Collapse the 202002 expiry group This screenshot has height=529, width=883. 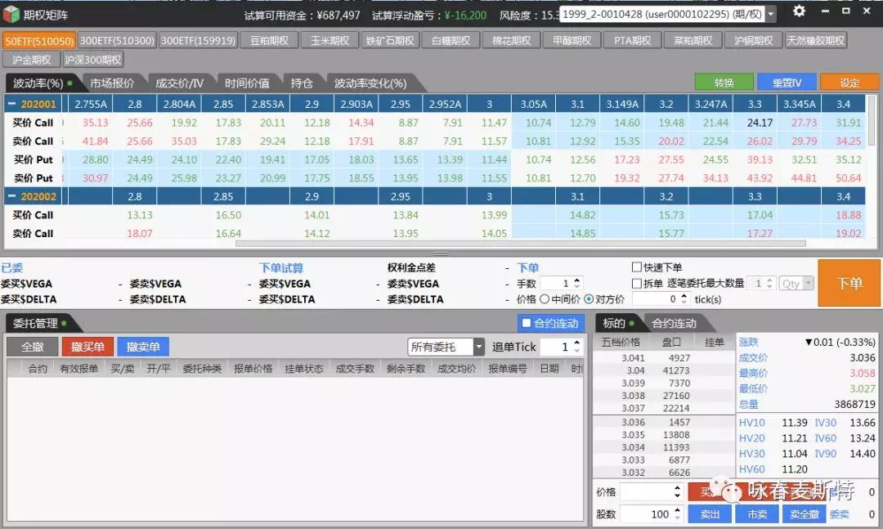(11, 196)
